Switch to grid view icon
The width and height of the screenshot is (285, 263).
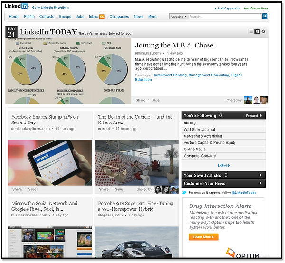click(x=257, y=32)
